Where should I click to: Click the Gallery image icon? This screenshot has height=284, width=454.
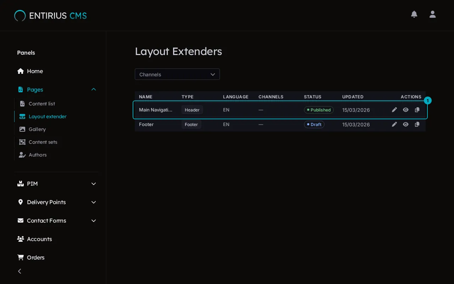(x=22, y=129)
